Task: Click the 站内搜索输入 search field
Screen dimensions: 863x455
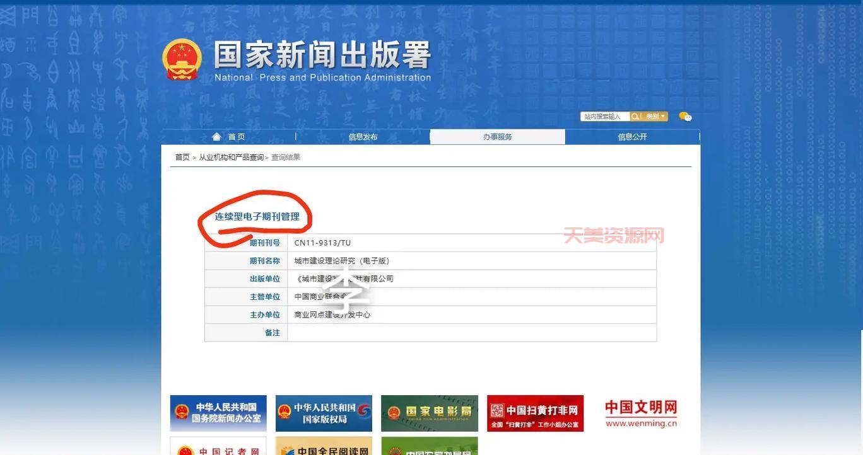Action: coord(606,117)
